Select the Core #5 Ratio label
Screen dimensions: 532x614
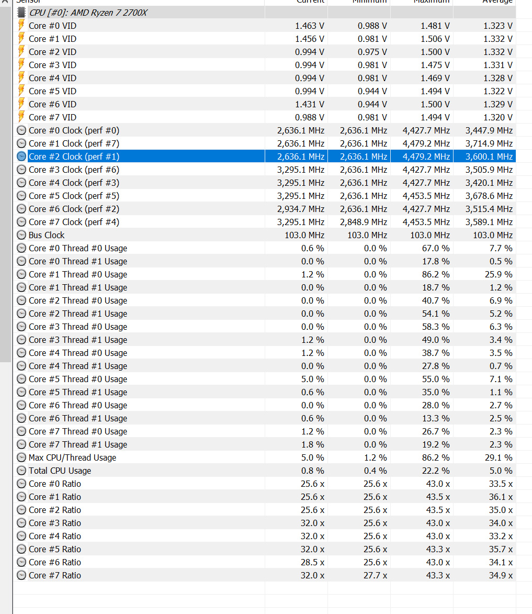[x=55, y=549]
